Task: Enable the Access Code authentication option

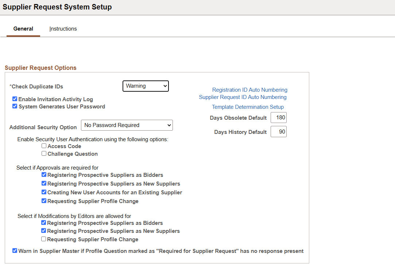Action: (44, 146)
